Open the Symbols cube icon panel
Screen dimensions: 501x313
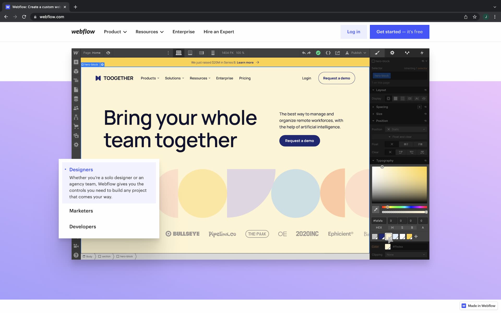[76, 71]
